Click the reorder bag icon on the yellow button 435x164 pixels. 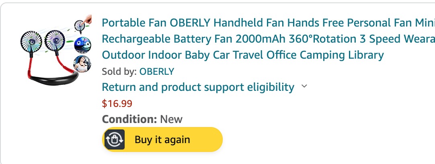tap(115, 140)
